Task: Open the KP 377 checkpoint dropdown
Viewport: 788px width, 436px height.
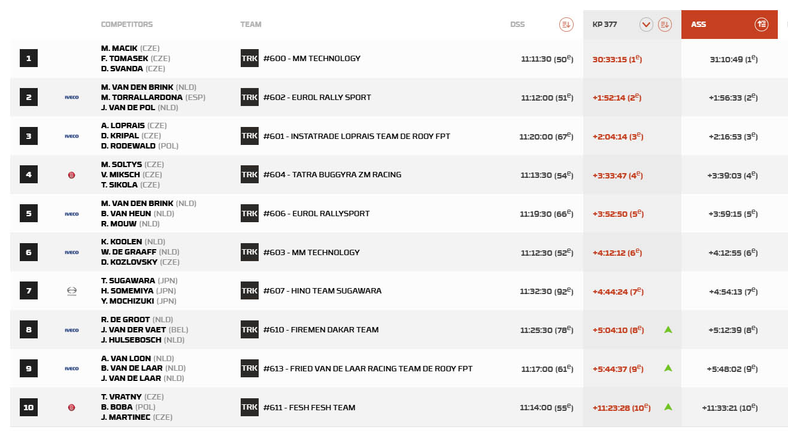Action: click(645, 25)
